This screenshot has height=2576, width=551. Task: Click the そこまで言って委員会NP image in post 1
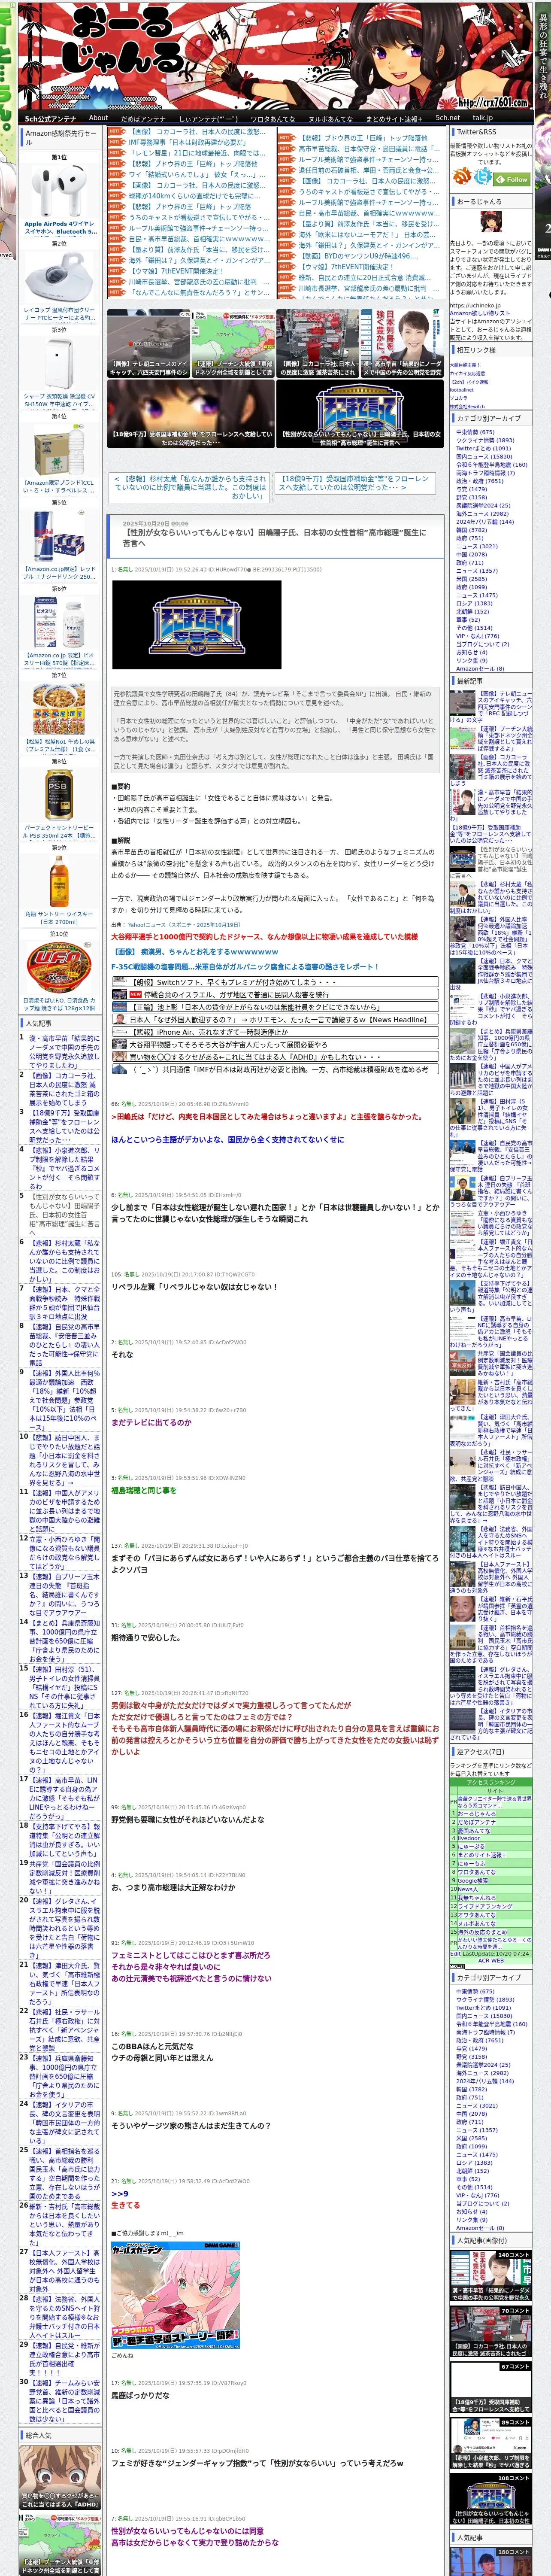196,625
